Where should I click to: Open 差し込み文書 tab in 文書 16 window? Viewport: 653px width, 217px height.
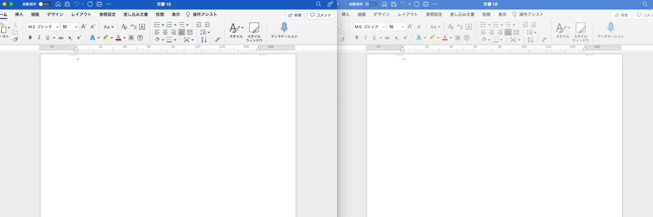[462, 14]
